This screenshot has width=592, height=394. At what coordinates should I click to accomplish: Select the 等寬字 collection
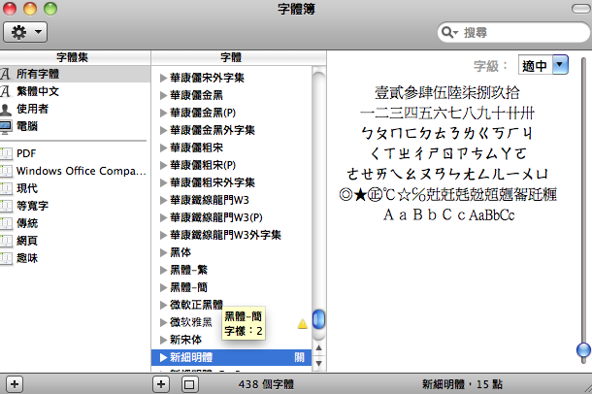tap(75, 206)
